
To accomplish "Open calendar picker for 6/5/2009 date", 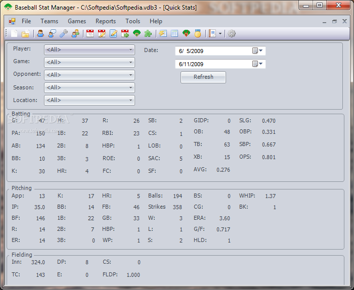I will (257, 51).
